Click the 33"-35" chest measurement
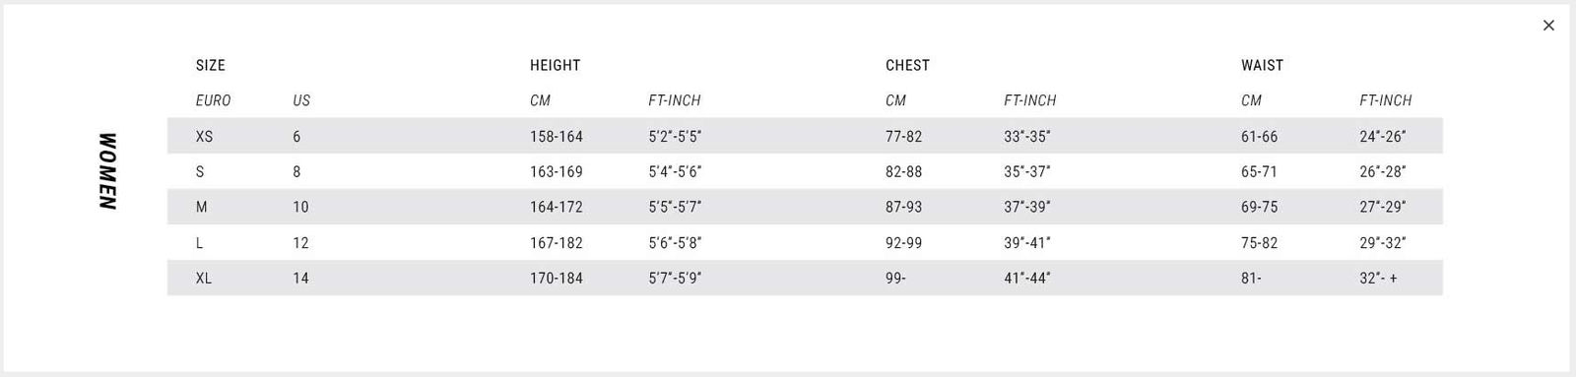 [1027, 136]
